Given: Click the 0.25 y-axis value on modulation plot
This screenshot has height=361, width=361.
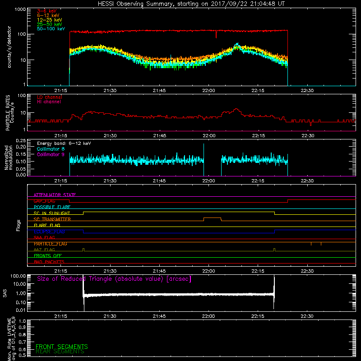Looking at the screenshot, I should pos(21,140).
